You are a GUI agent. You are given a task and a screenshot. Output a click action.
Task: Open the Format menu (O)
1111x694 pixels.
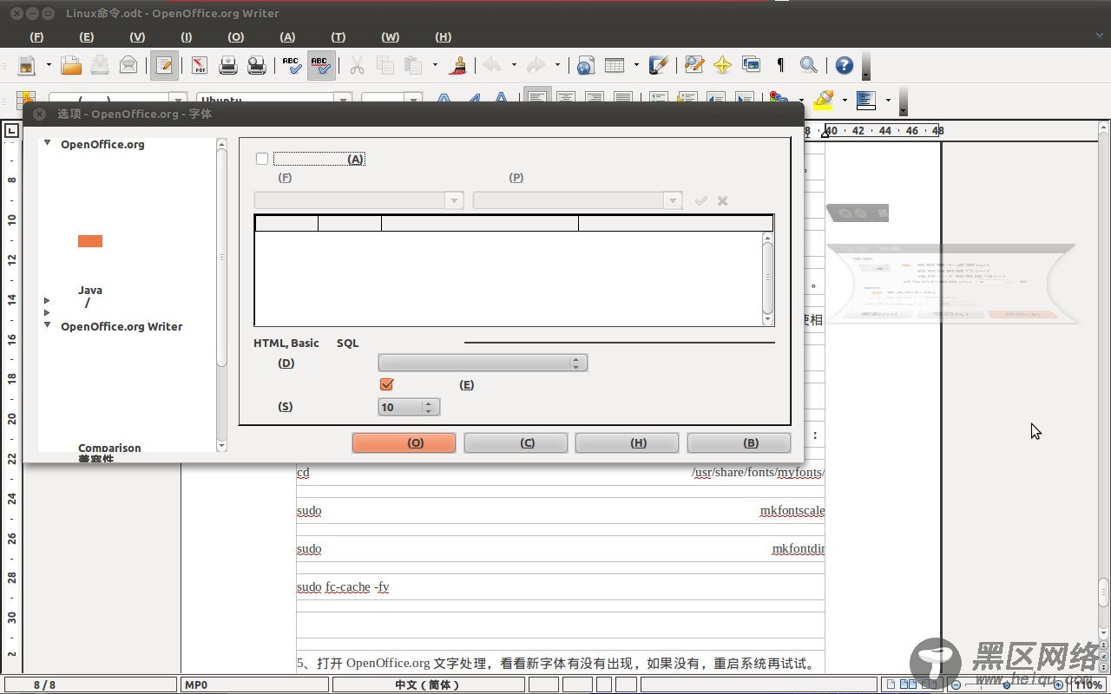[236, 36]
